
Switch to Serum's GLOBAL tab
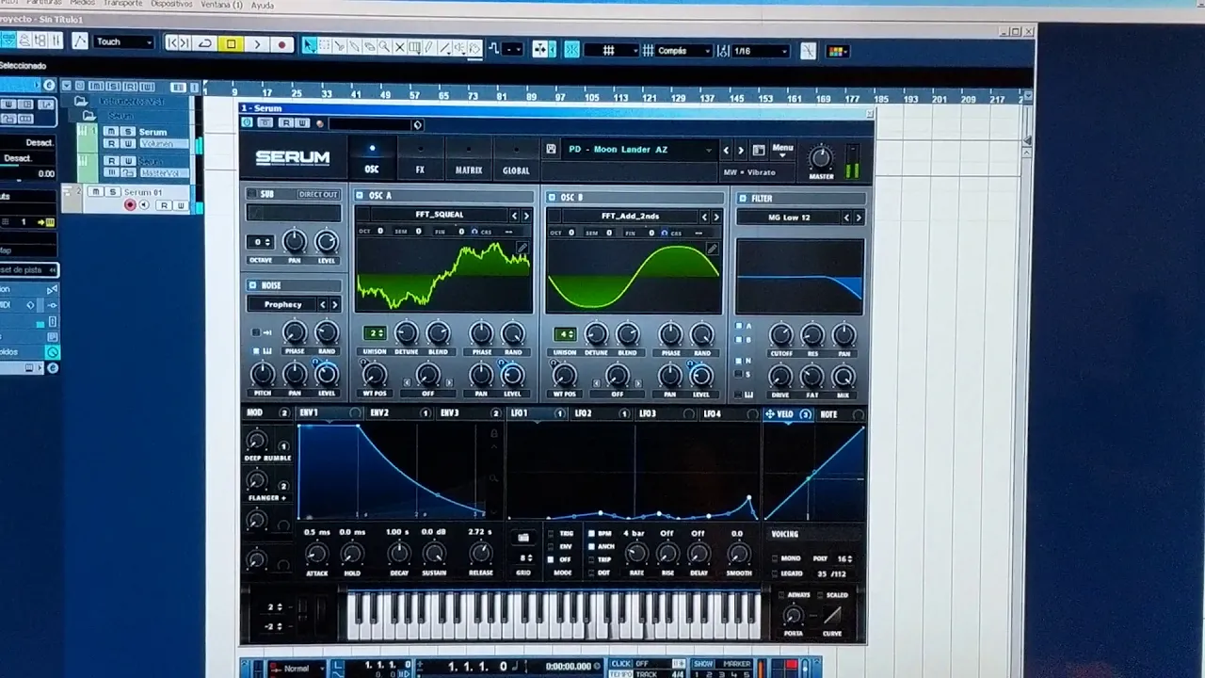[516, 158]
